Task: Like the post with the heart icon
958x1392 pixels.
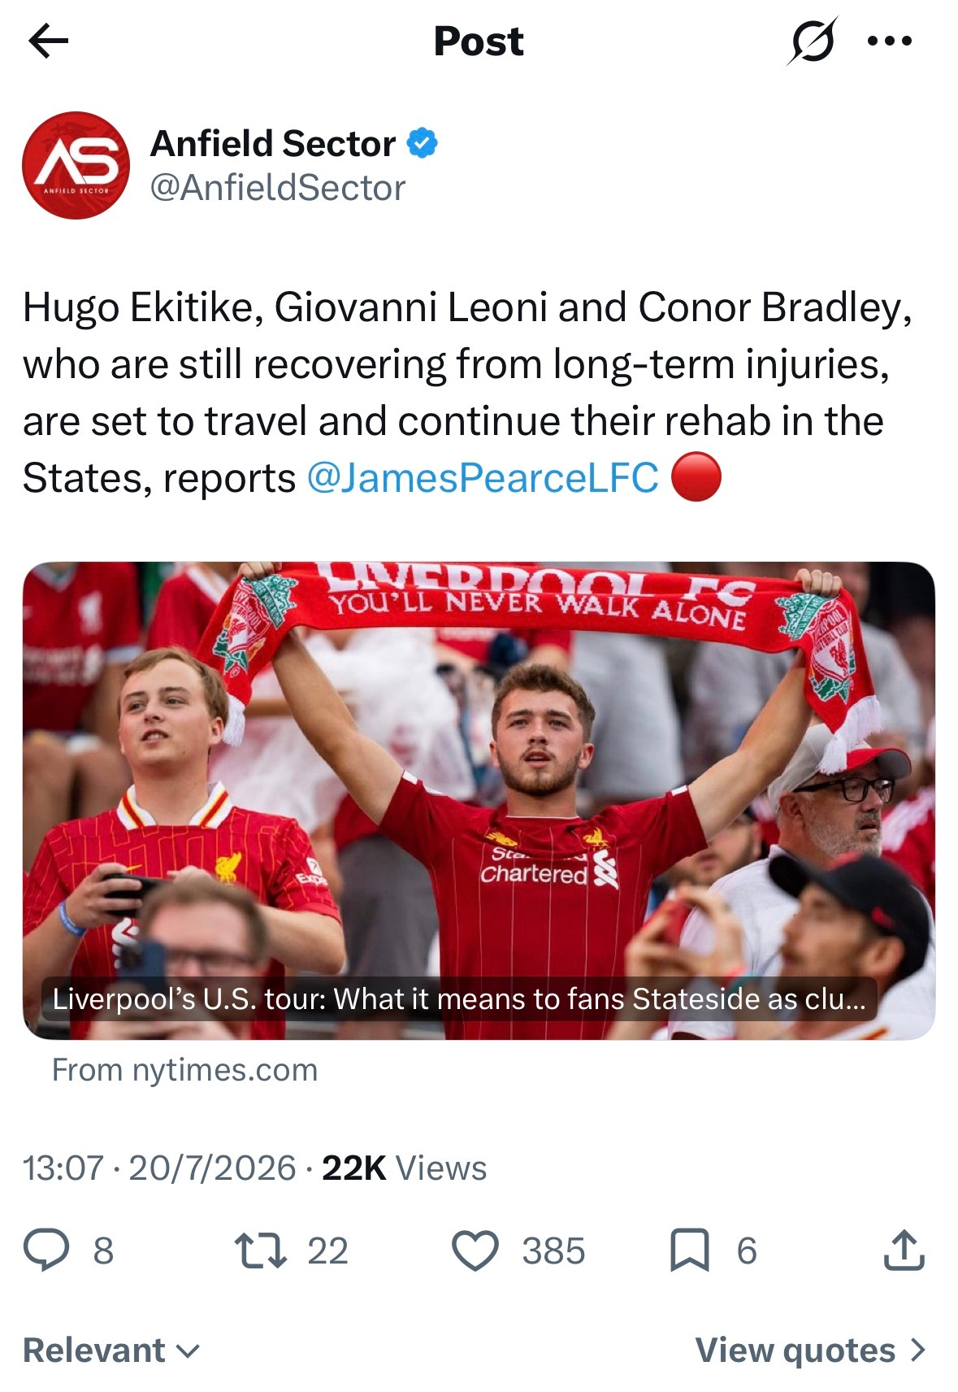Action: (x=475, y=1251)
